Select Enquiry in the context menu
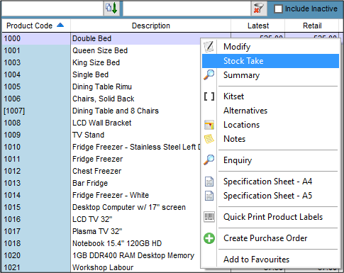Viewport: 344px width, 273px height. pyautogui.click(x=270, y=160)
